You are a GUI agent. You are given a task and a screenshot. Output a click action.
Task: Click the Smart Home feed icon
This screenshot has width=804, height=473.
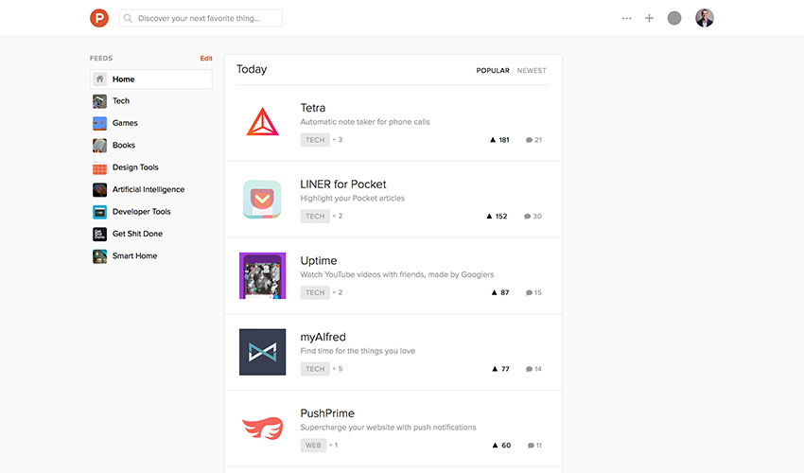tap(99, 256)
